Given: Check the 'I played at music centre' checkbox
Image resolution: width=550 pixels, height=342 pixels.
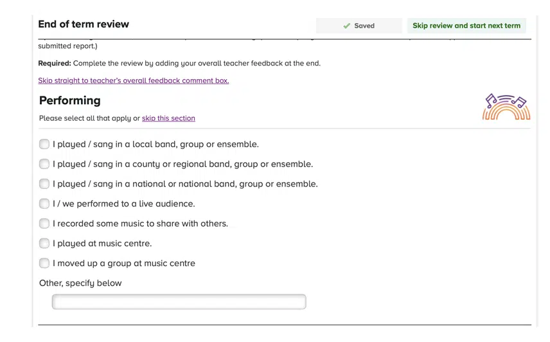Looking at the screenshot, I should point(44,244).
